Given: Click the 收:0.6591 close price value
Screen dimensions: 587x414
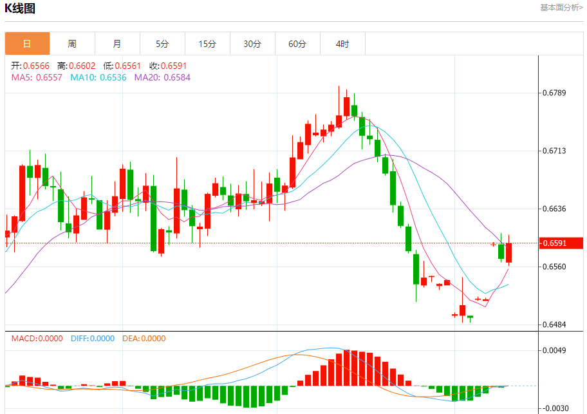Looking at the screenshot, I should click(x=168, y=66).
